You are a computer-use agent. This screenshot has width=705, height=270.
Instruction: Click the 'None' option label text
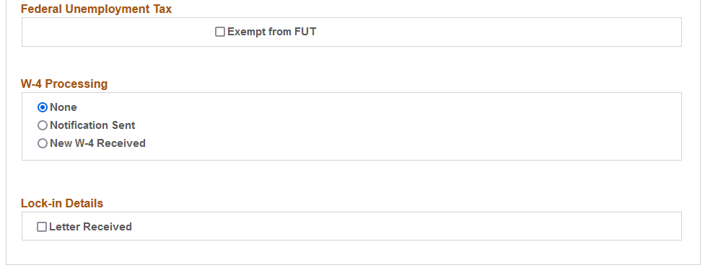point(64,107)
